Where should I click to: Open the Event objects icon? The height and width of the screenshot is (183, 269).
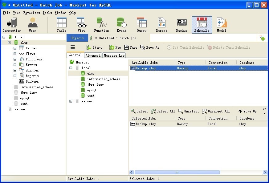tap(121, 25)
